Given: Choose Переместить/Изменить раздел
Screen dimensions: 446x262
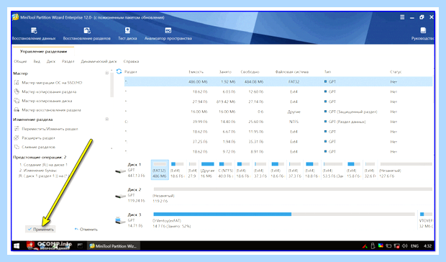Looking at the screenshot, I should click(46, 129).
